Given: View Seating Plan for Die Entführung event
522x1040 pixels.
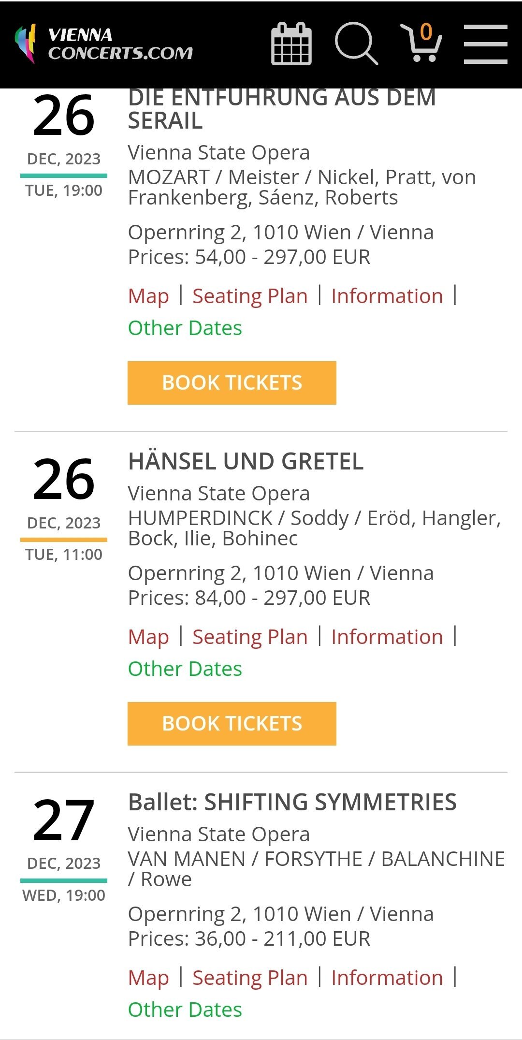Looking at the screenshot, I should point(250,296).
